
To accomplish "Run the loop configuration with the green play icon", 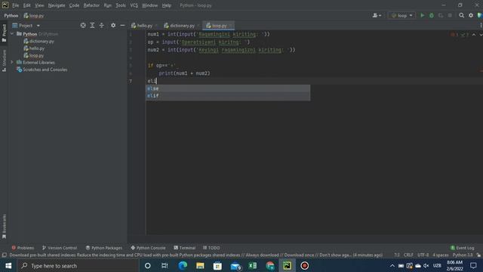I will 423,15.
